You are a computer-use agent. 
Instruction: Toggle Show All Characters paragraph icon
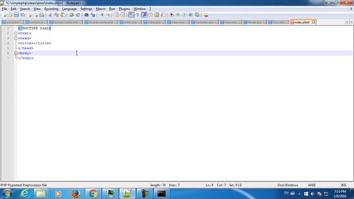(x=138, y=15)
